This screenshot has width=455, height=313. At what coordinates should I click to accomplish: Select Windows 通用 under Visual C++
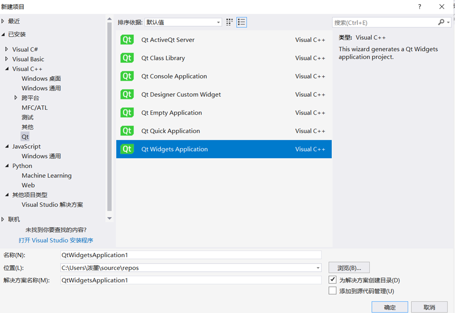pos(41,88)
